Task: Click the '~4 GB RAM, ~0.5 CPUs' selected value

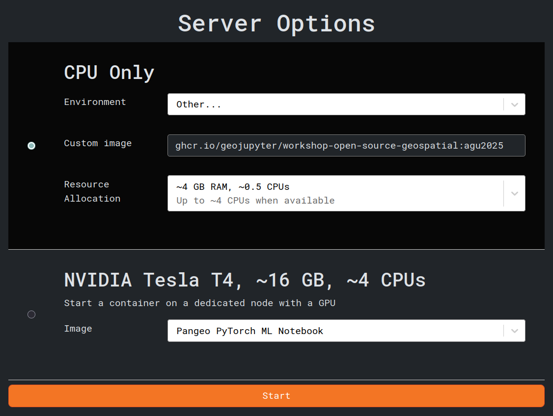Action: tap(233, 187)
